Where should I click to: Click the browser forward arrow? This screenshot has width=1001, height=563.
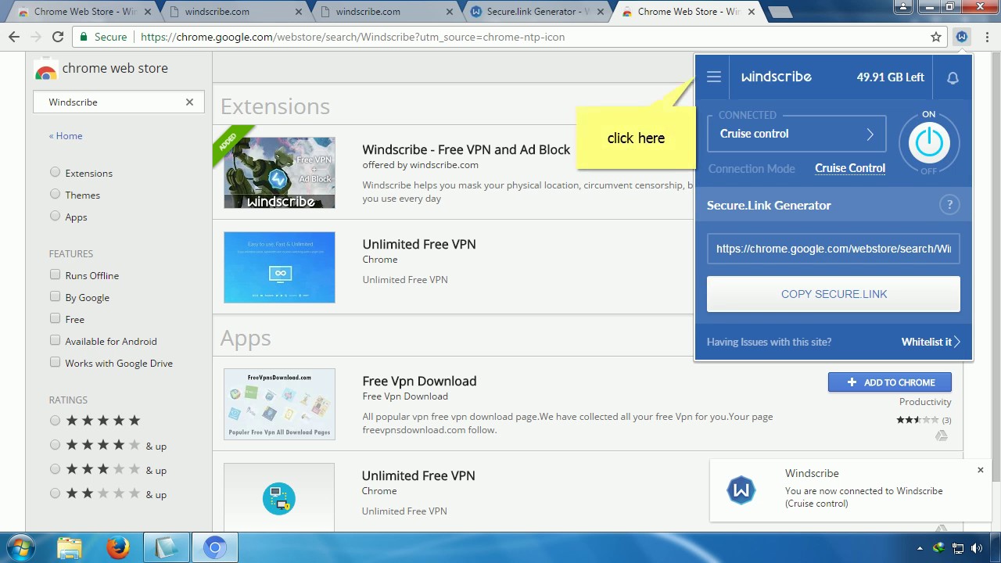point(36,37)
